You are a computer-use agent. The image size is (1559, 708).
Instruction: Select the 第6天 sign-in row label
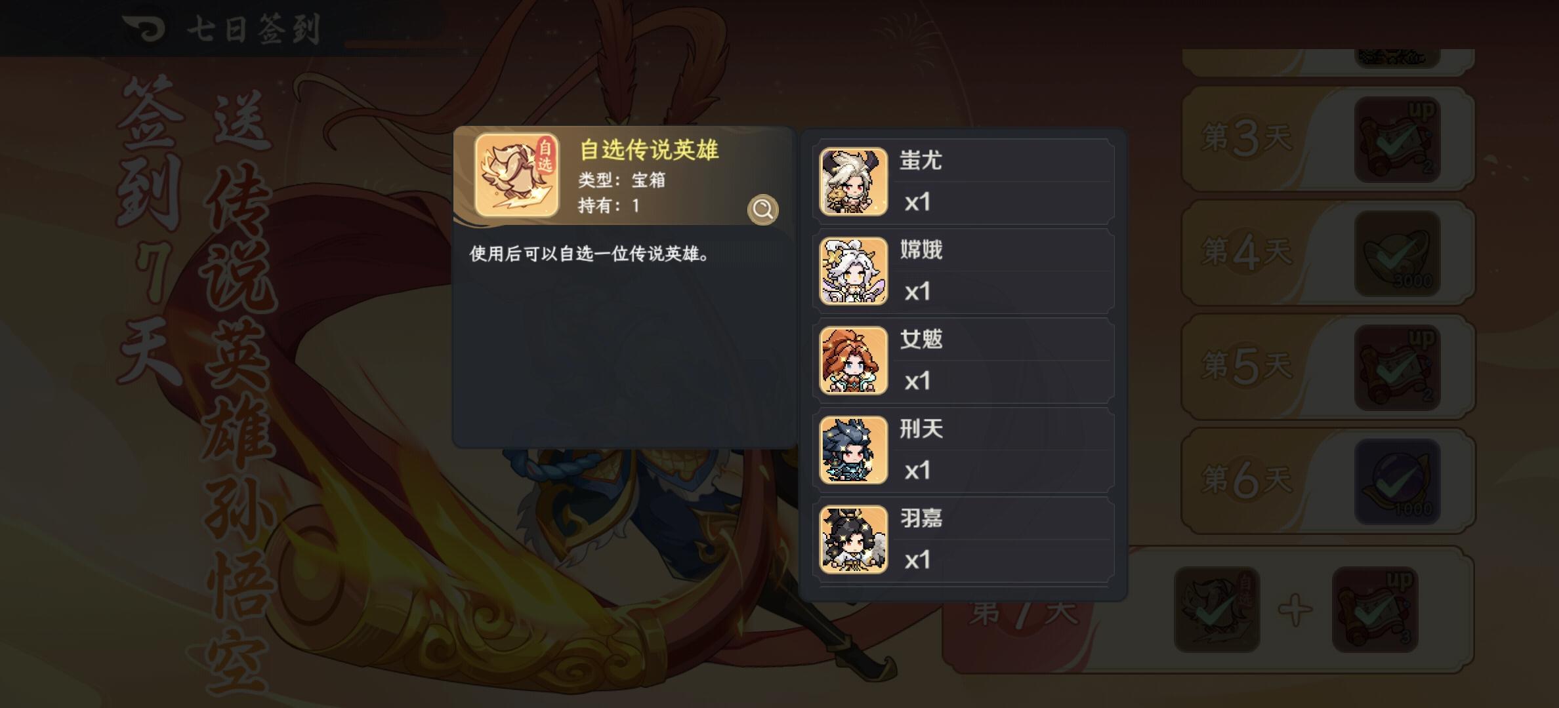pyautogui.click(x=1246, y=481)
